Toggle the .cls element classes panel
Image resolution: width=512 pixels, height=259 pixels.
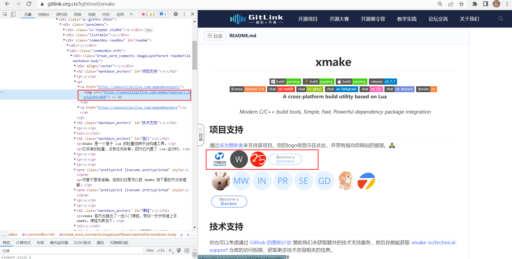click(161, 250)
